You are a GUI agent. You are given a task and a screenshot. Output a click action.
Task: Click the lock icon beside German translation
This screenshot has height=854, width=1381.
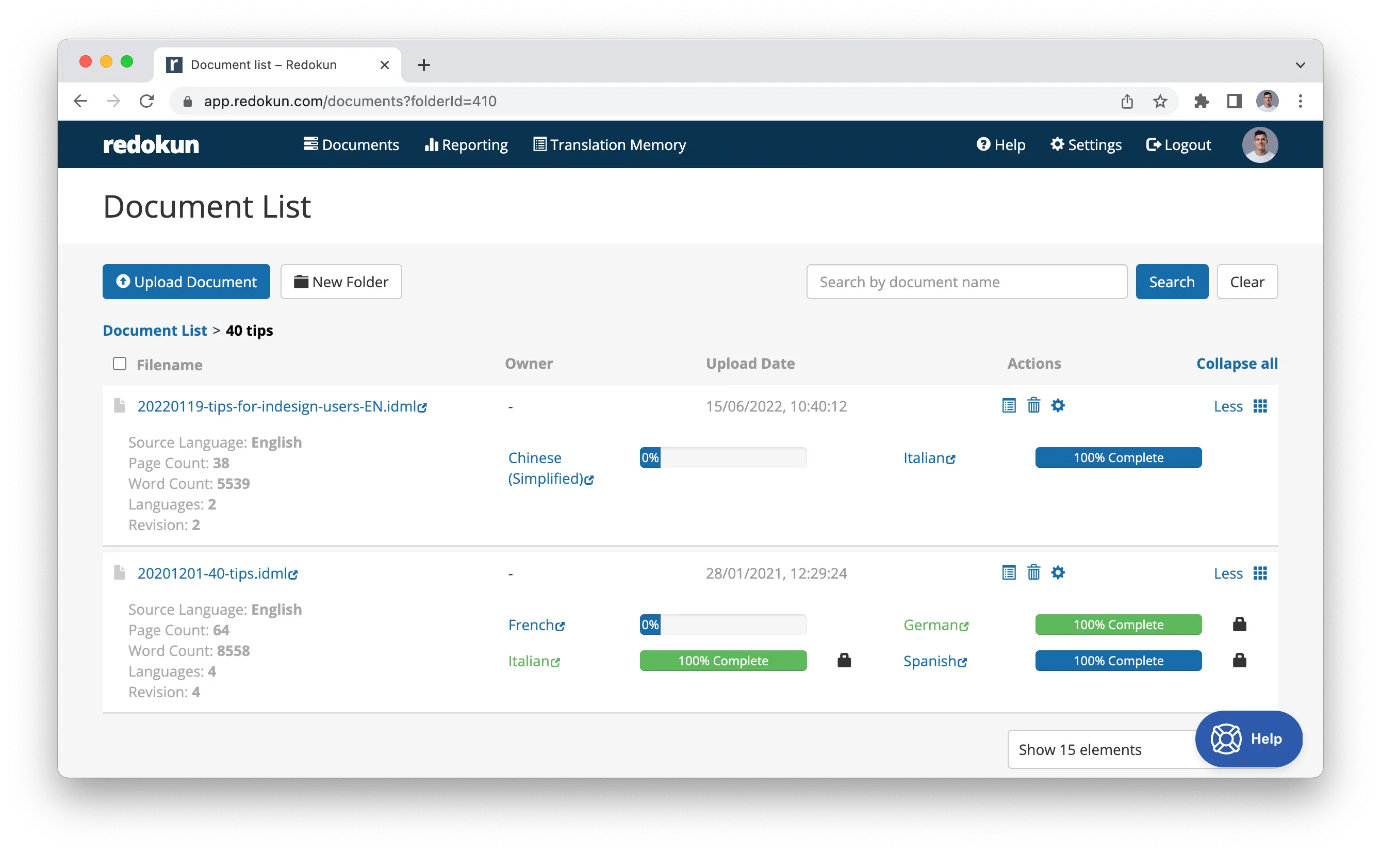point(1239,624)
